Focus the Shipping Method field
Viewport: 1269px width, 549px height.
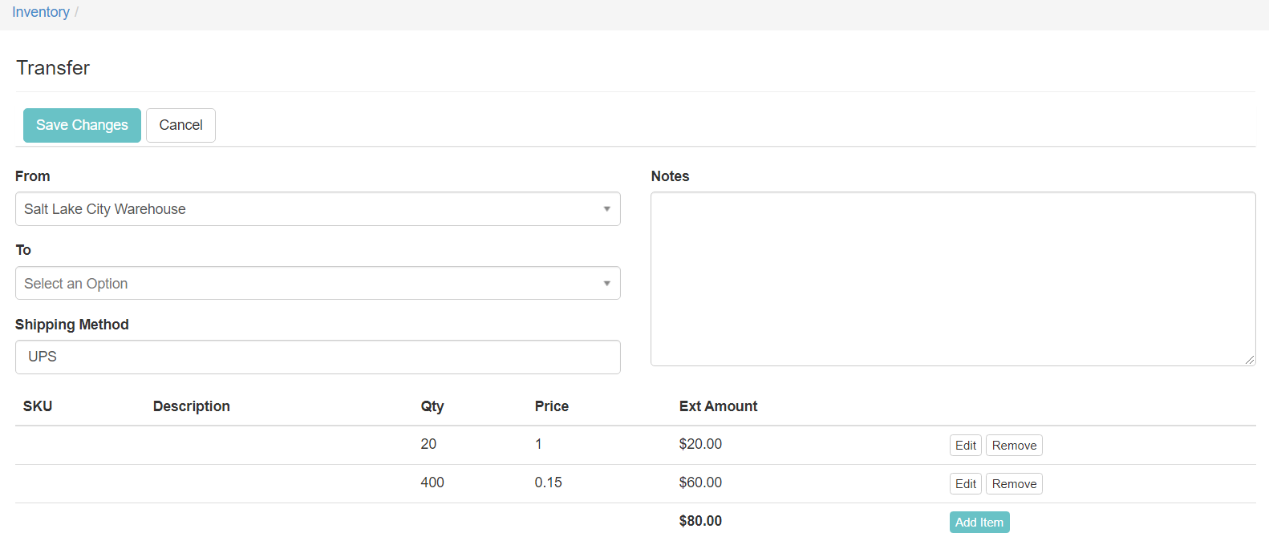click(x=318, y=357)
